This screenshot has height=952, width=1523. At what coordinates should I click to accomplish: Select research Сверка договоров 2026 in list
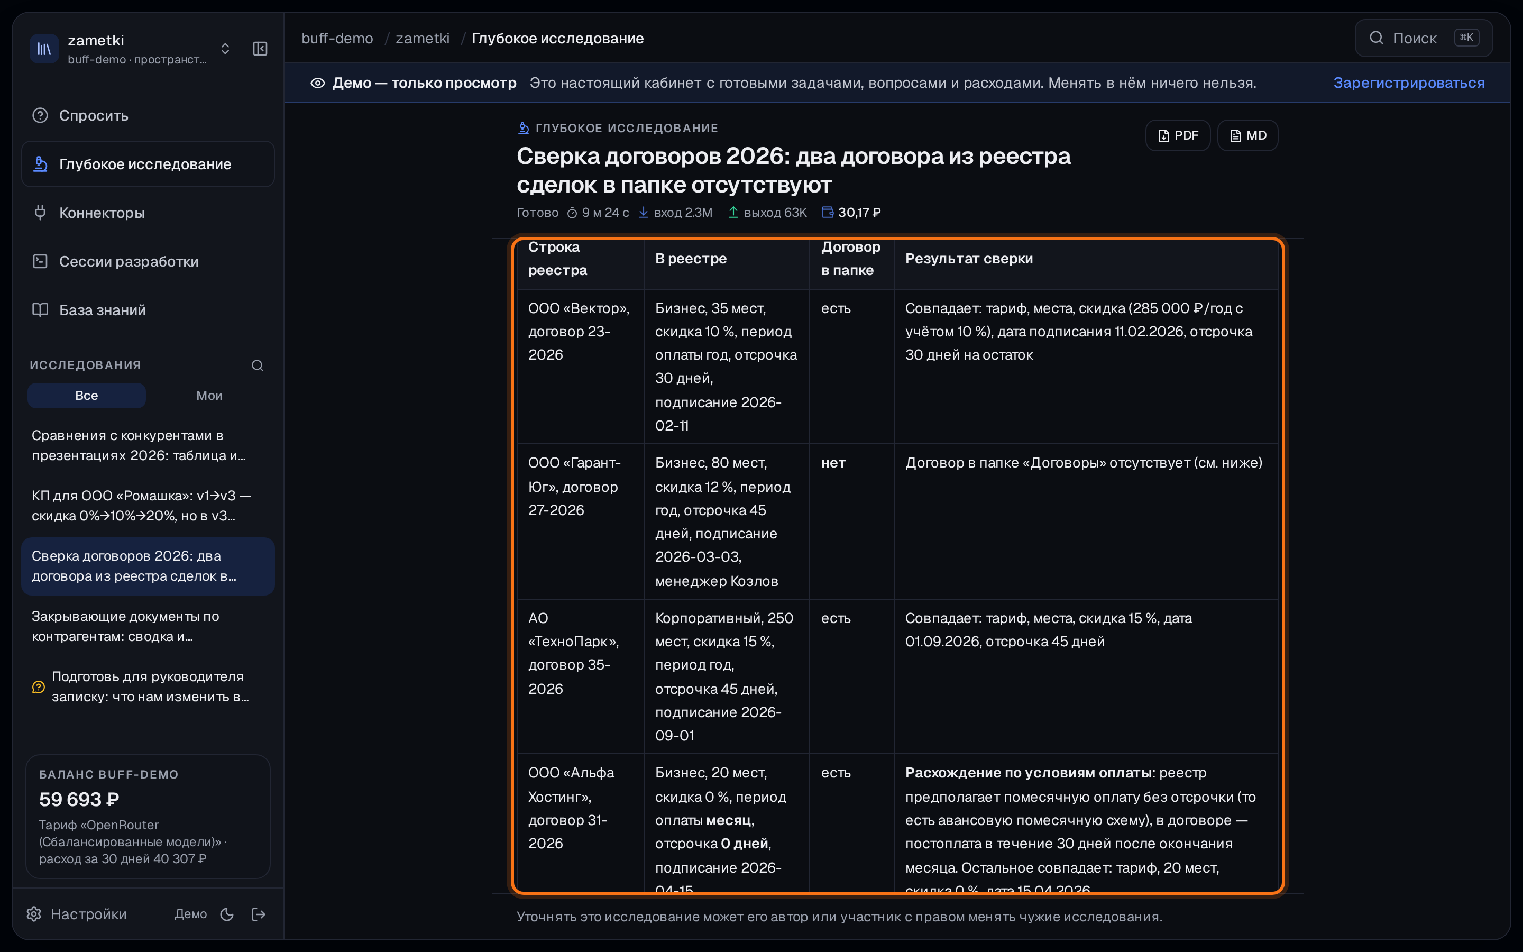148,566
